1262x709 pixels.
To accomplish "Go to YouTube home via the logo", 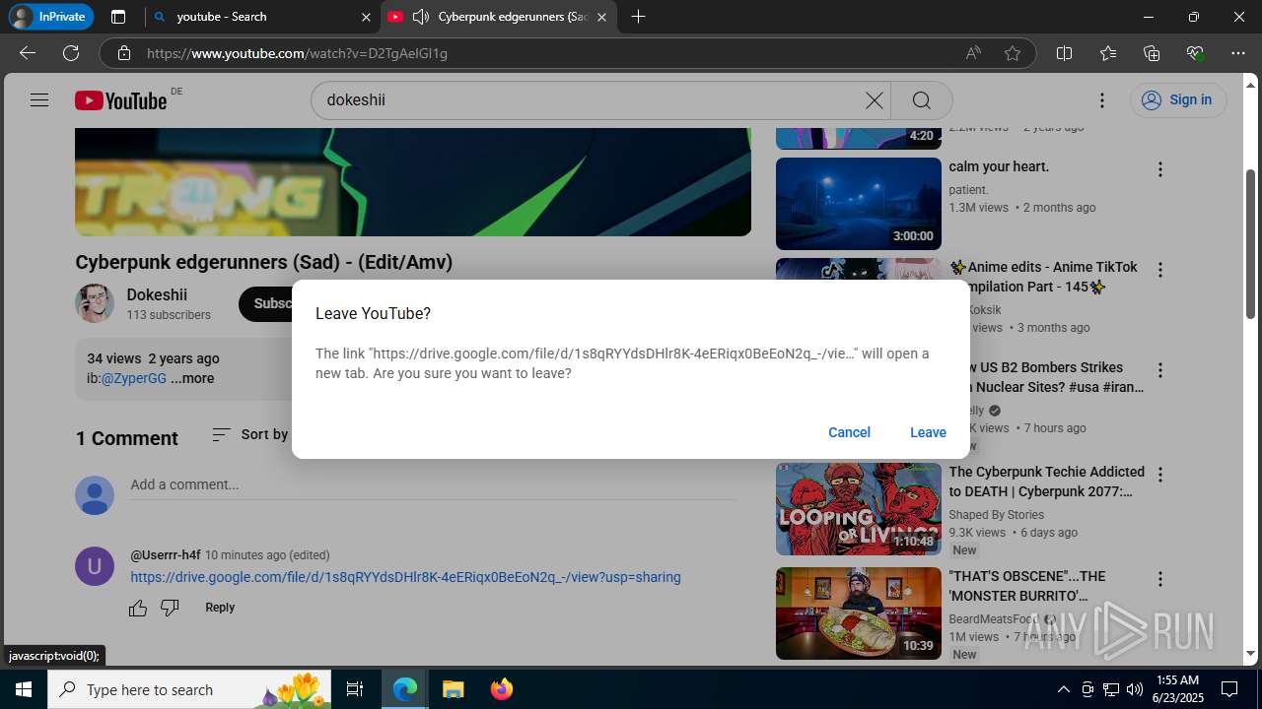I will tap(120, 100).
